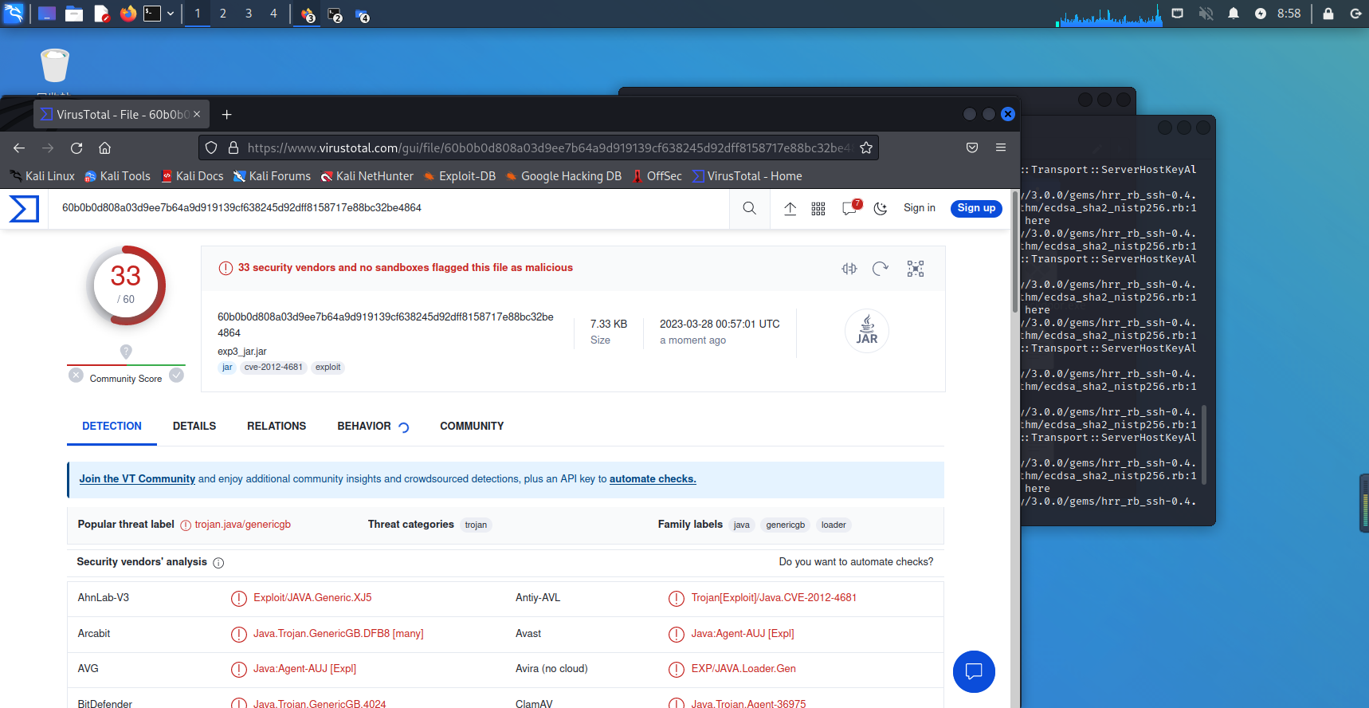Close the VirusTotal - File browser tab
This screenshot has height=708, width=1369.
tap(197, 115)
